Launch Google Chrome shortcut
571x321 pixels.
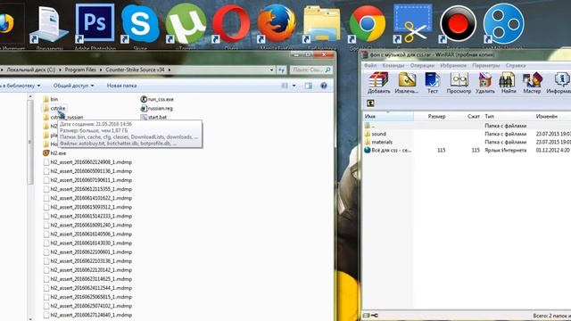(x=367, y=24)
